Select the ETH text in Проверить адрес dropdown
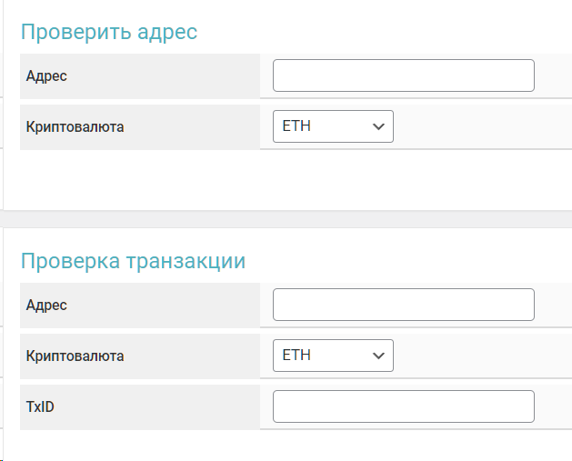 [296, 126]
